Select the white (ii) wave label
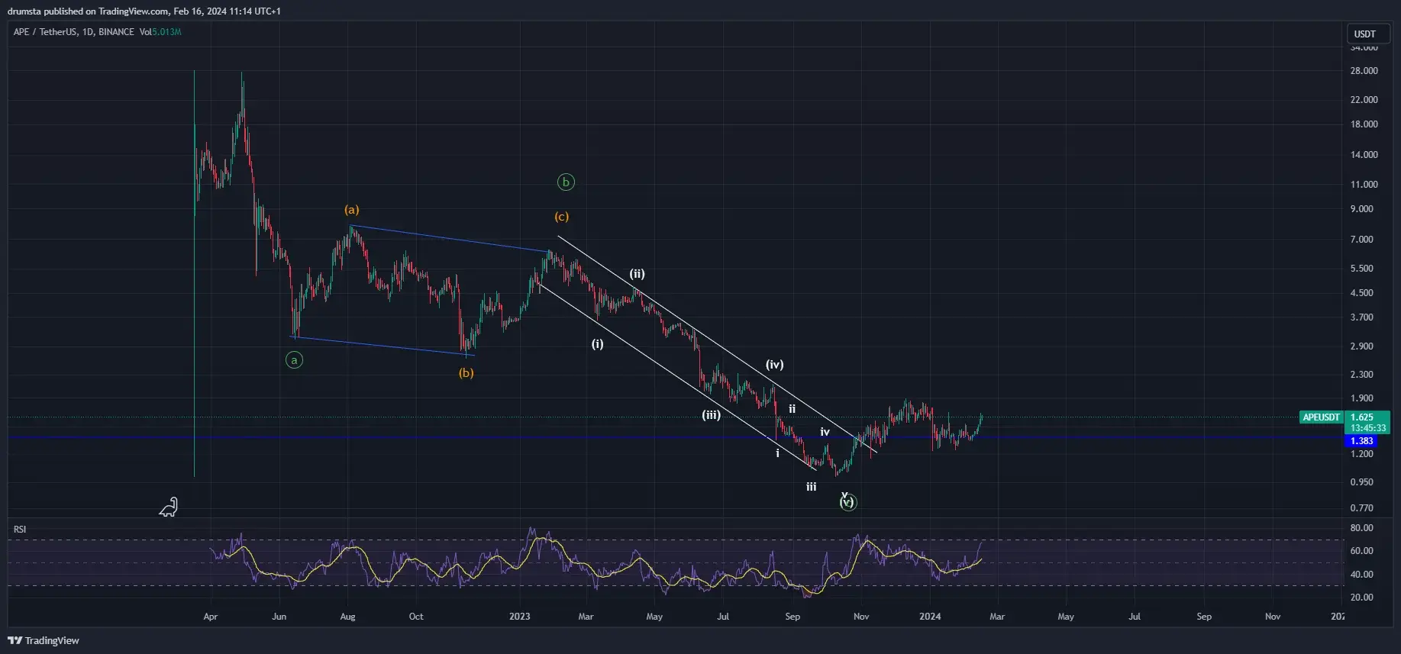Screen dimensions: 1401x654 [x=637, y=274]
